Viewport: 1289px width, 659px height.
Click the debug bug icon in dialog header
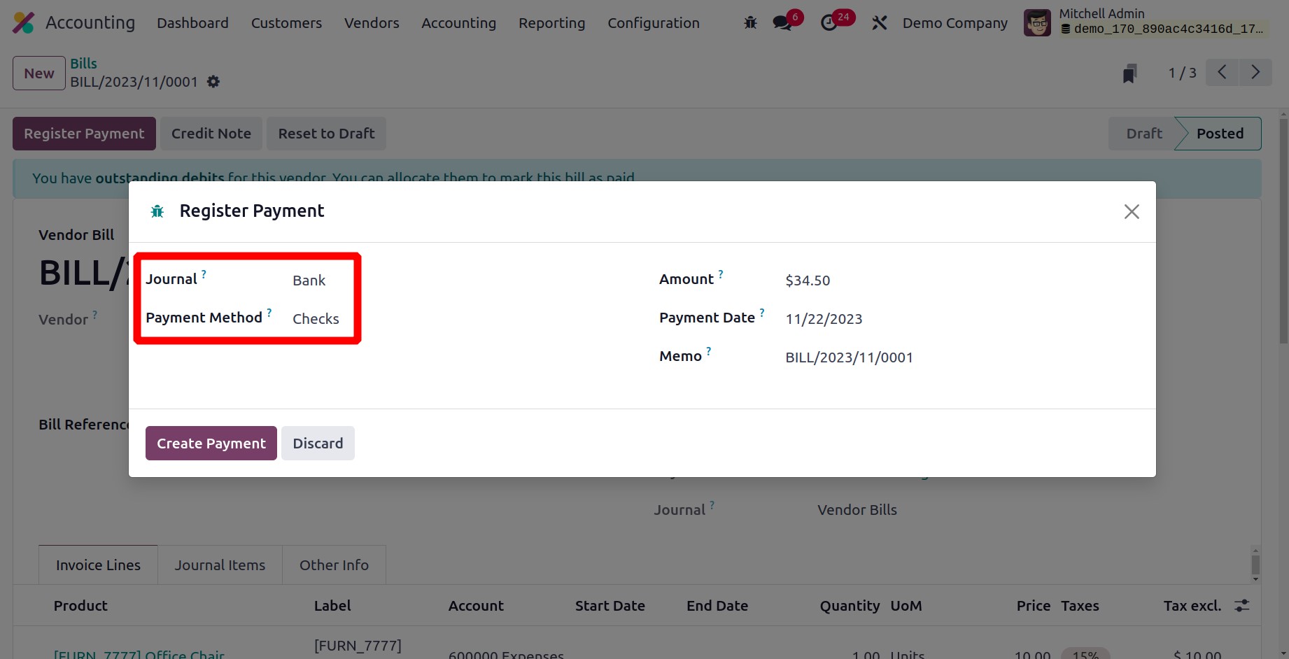157,211
